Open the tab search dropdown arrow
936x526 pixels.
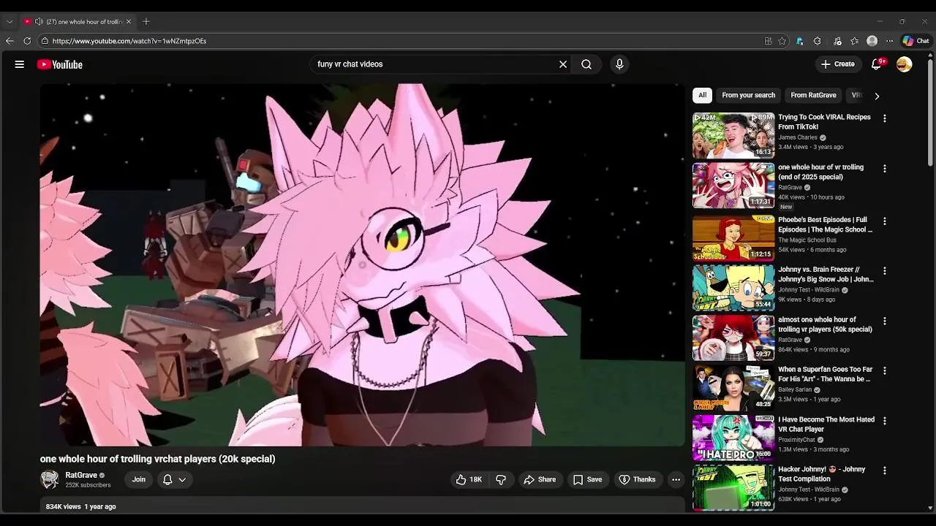[x=10, y=22]
